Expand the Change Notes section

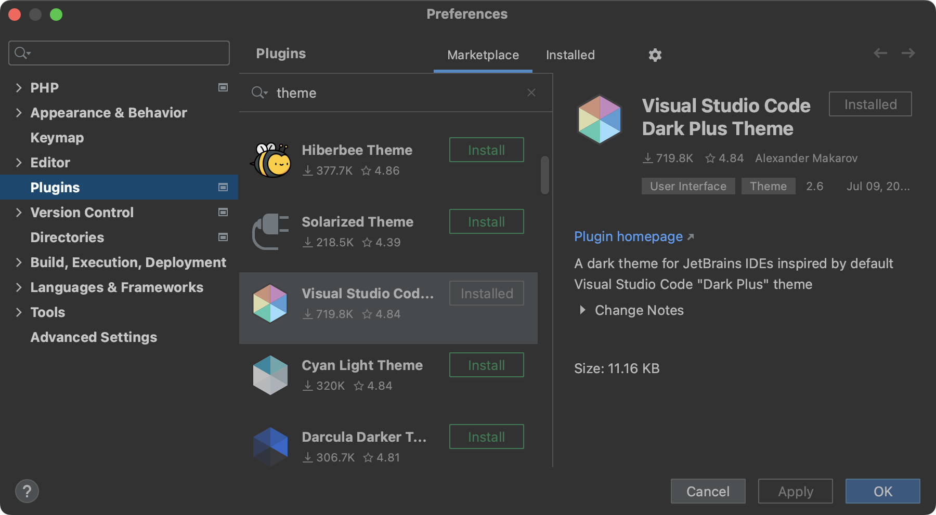(x=582, y=310)
